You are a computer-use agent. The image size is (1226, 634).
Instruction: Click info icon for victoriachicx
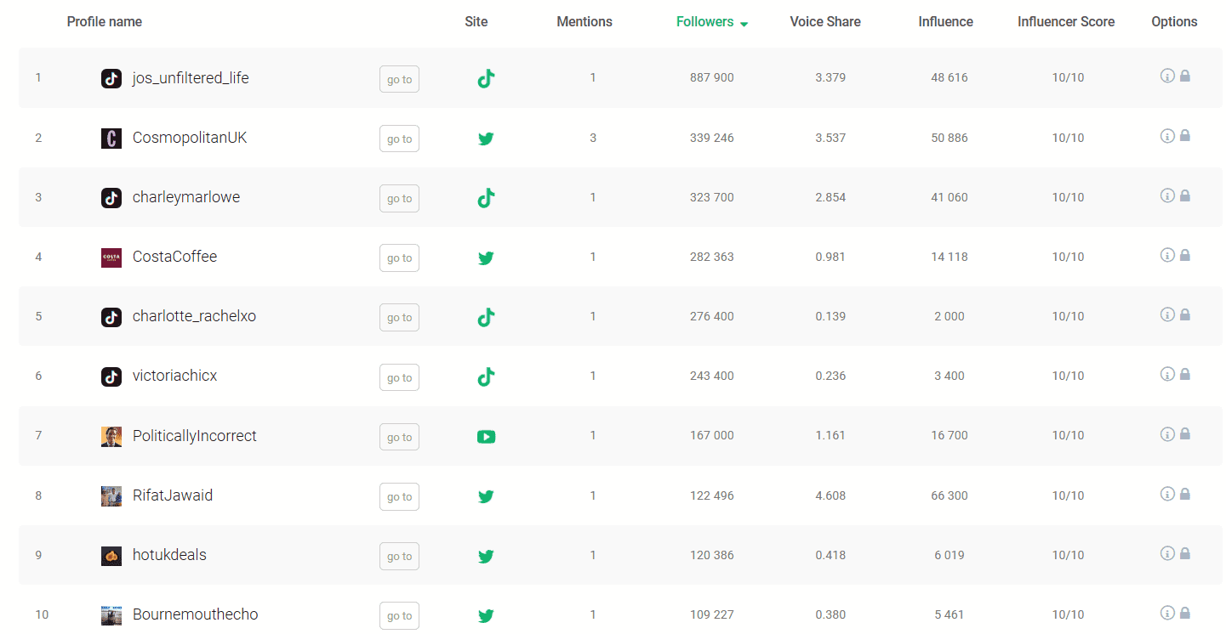point(1167,374)
